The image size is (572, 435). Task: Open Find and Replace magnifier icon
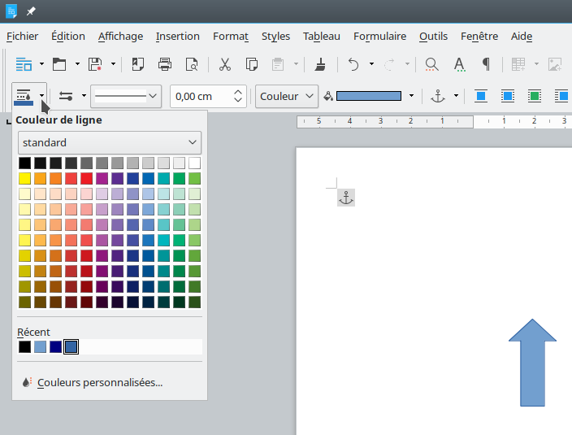pyautogui.click(x=431, y=63)
